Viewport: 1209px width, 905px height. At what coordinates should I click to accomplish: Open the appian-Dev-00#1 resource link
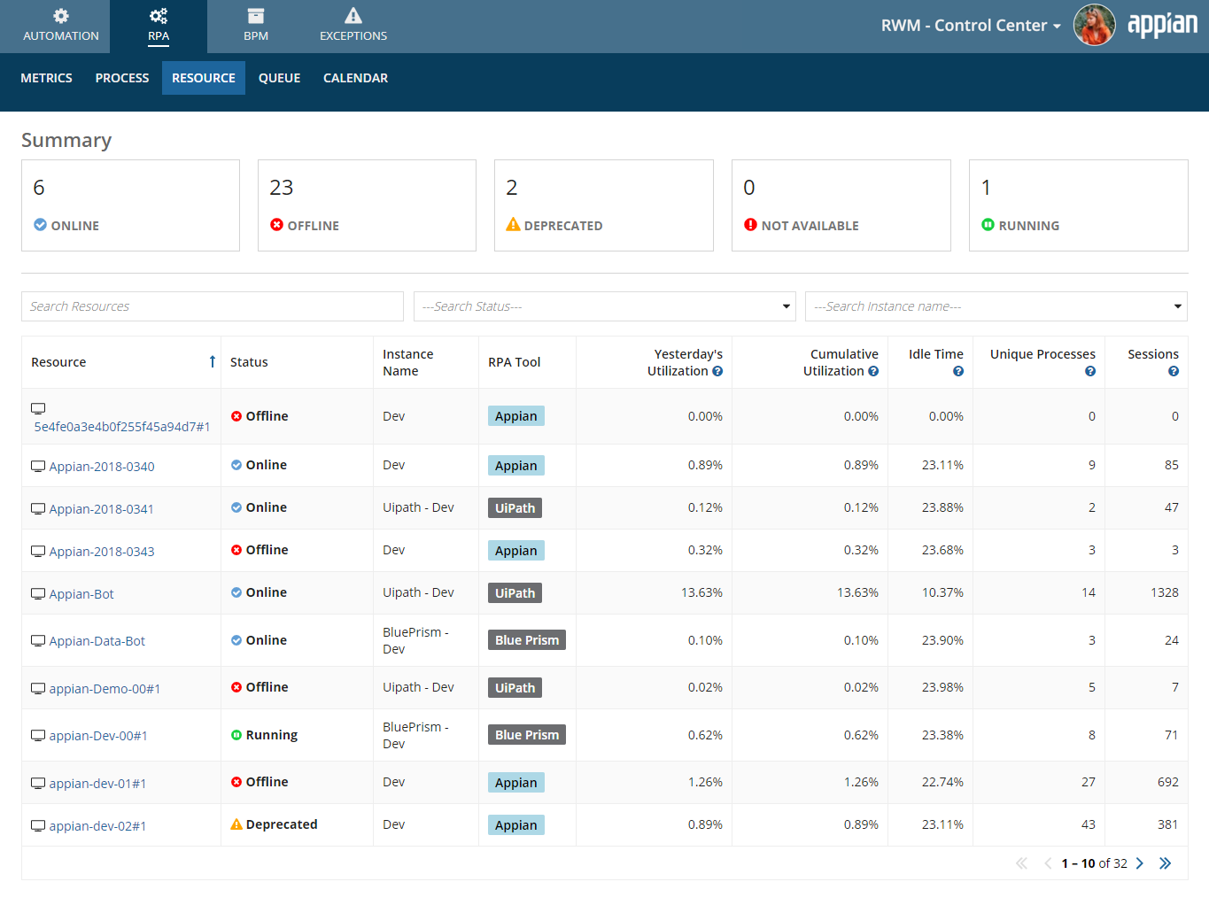(x=98, y=736)
